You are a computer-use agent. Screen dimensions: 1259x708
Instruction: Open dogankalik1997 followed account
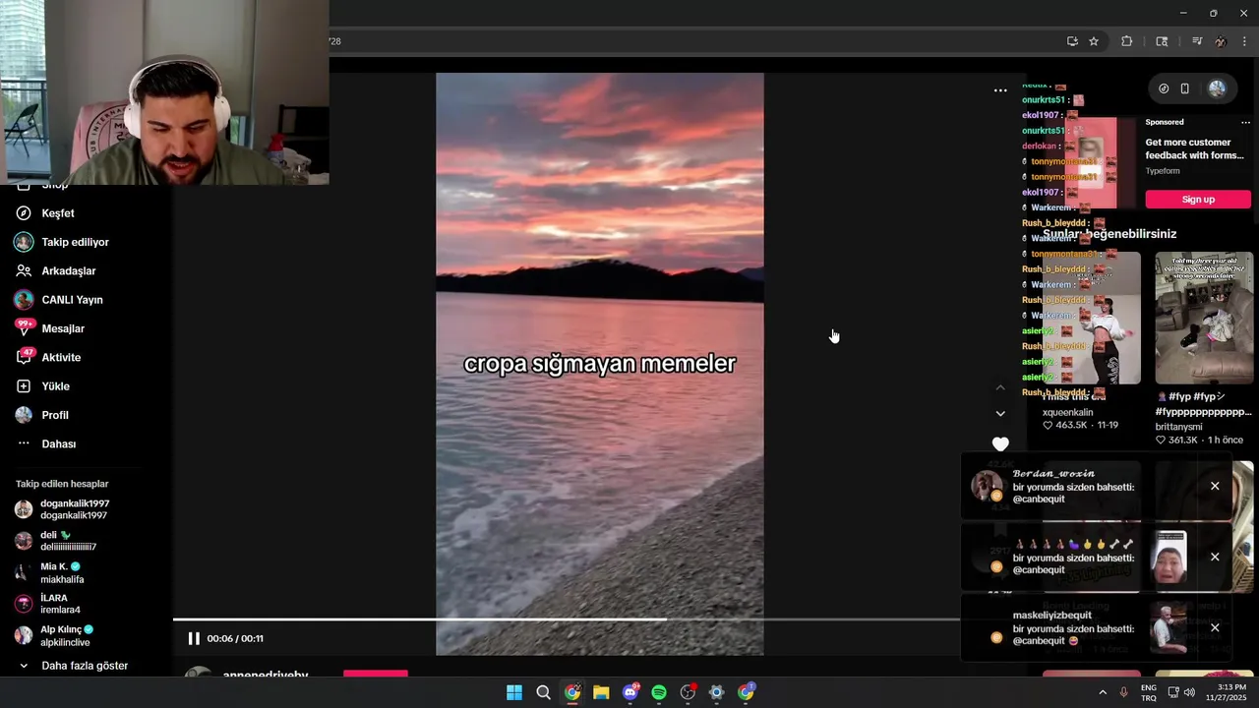click(74, 509)
